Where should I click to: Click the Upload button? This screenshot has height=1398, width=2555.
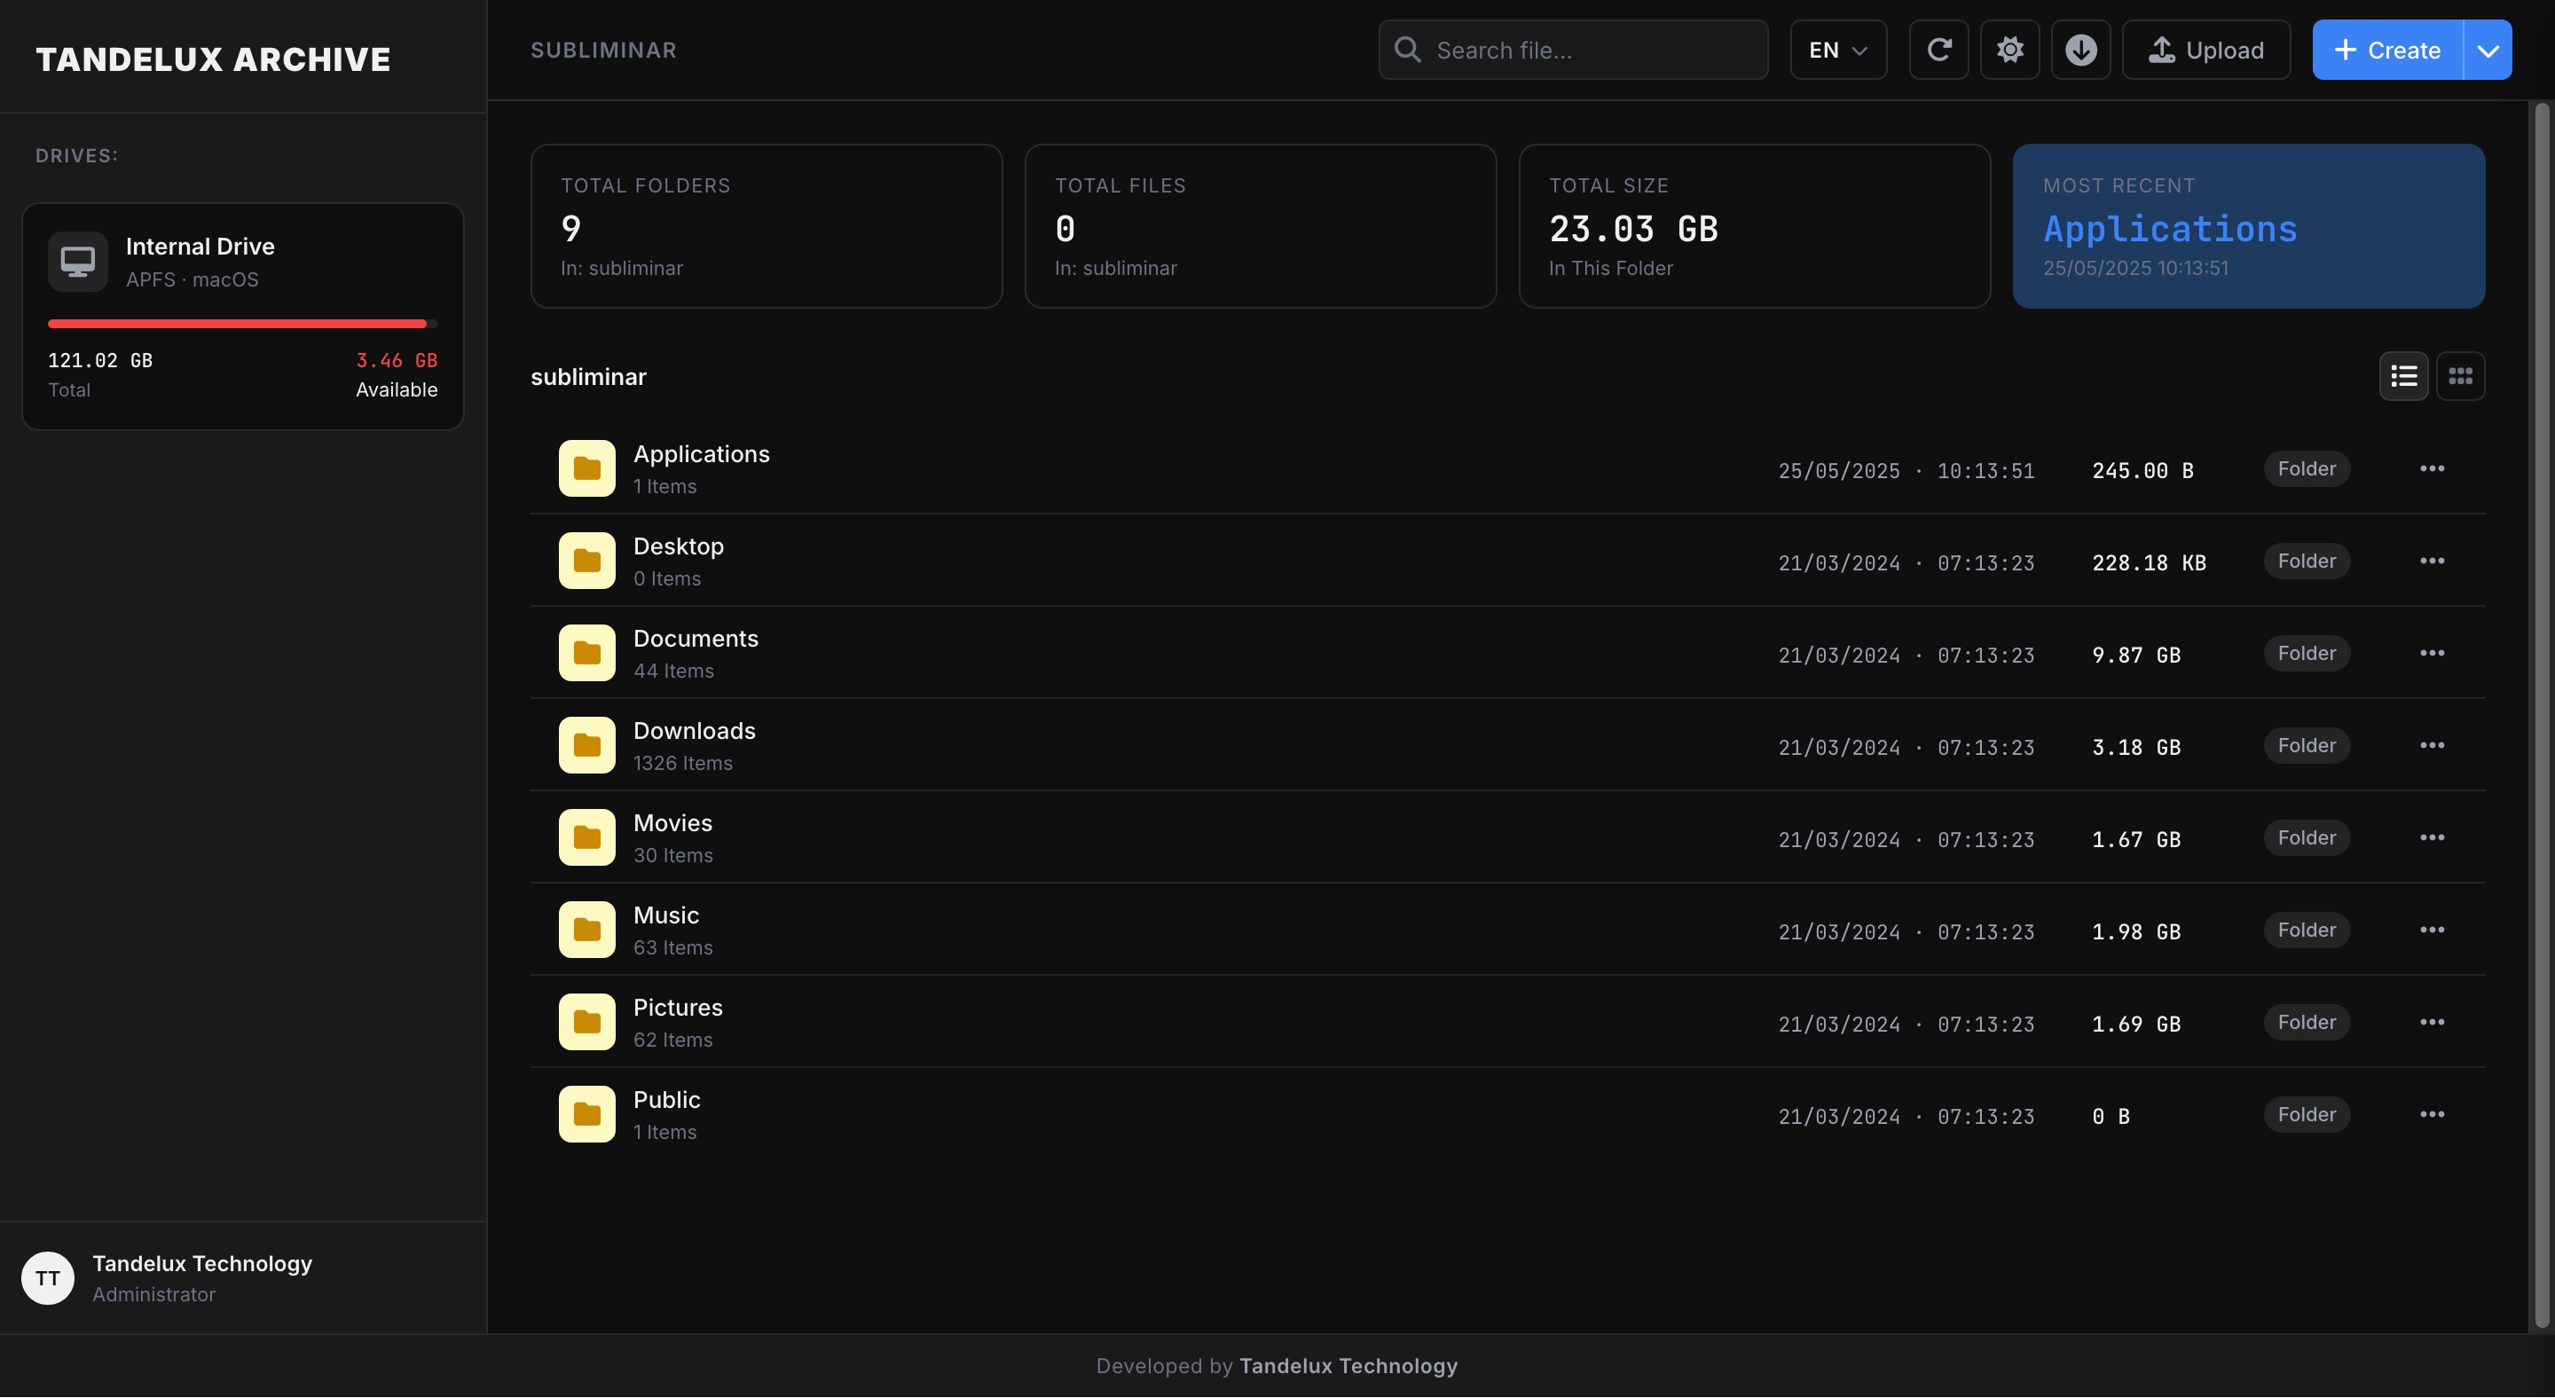coord(2205,50)
